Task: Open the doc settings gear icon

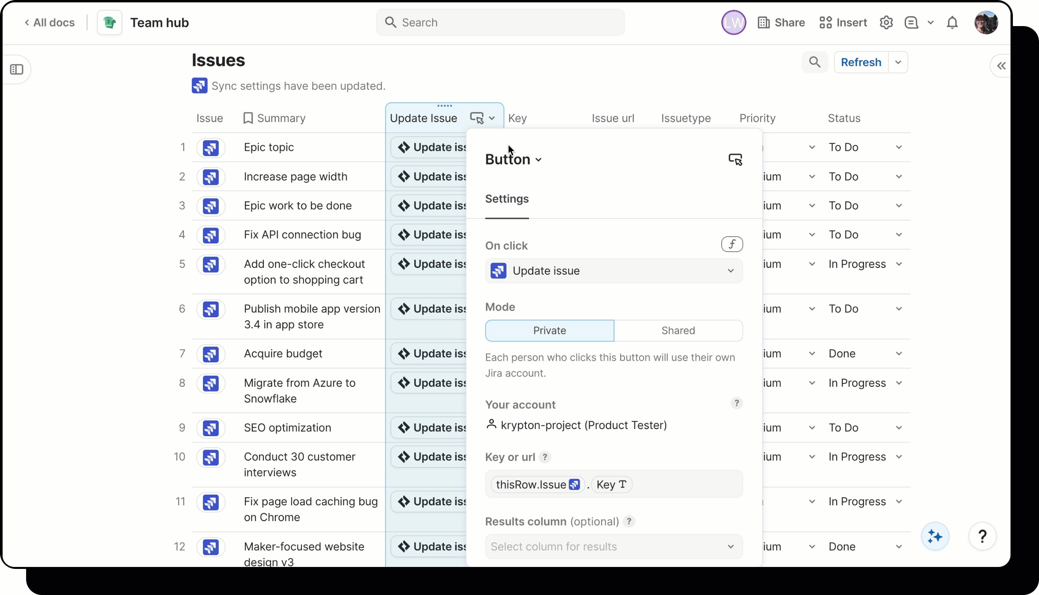Action: coord(886,23)
